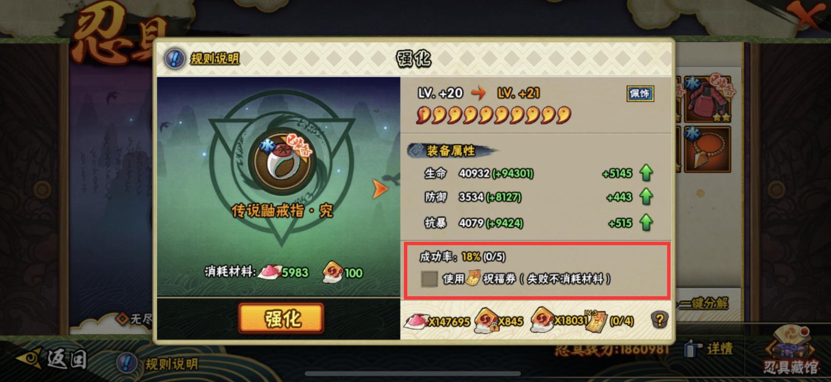This screenshot has width=831, height=382.
Task: Select the bead necklace equipment thumbnail
Action: coord(708,149)
